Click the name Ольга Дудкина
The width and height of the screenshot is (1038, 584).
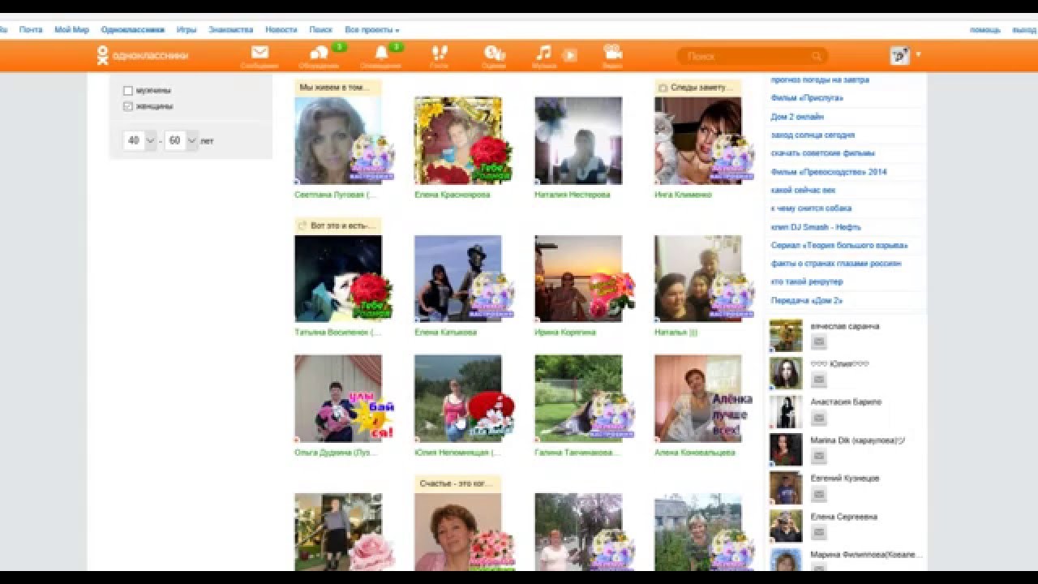(x=336, y=453)
